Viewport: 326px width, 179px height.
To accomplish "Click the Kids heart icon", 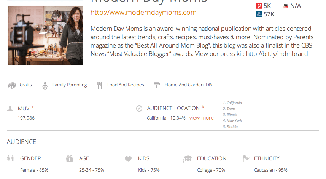I will coord(128,158).
